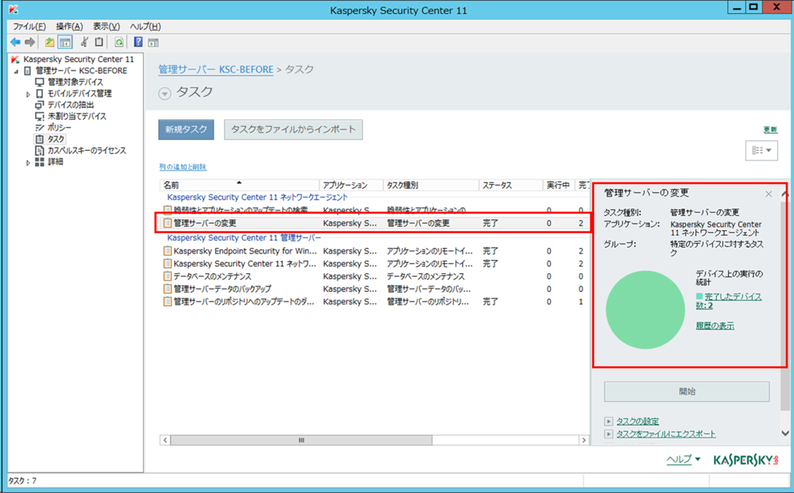Click the details pane scrollbar down arrow
794x493 pixels.
tap(785, 434)
